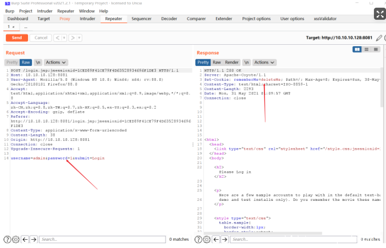Viewport: 386px width, 248px height.
Task: Click the orange Send button
Action: pyautogui.click(x=17, y=38)
